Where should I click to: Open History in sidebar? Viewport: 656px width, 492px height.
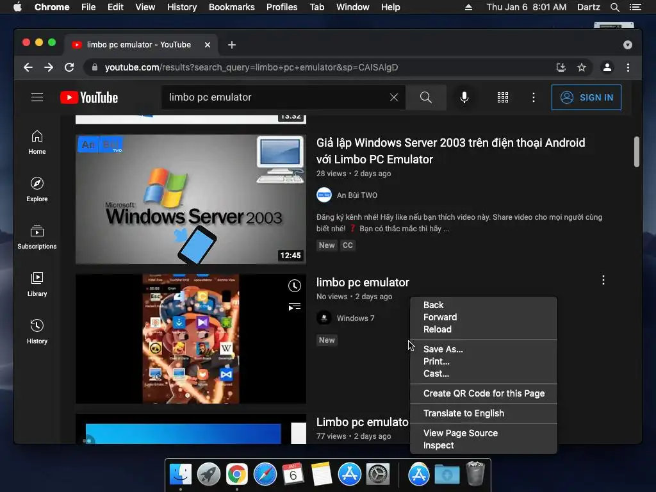pyautogui.click(x=37, y=332)
